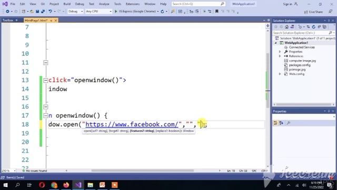Click the search magnifier in Solution Explorer
This screenshot has height=190, width=337.
330,33
